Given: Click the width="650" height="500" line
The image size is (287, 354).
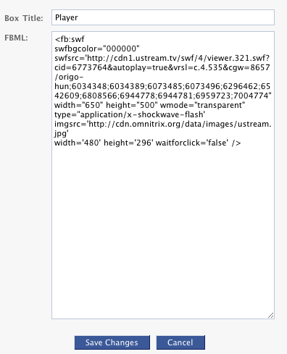Looking at the screenshot, I should tap(150, 105).
